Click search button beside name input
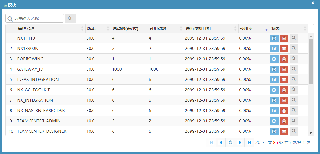The image size is (320, 154). [x=70, y=18]
